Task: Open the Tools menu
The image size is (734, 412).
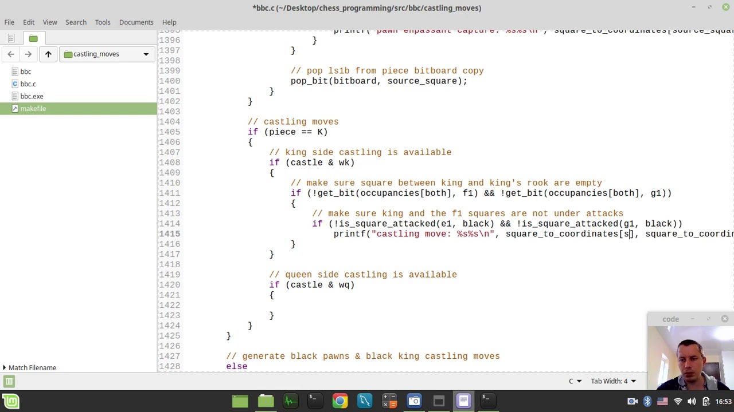Action: [x=103, y=22]
